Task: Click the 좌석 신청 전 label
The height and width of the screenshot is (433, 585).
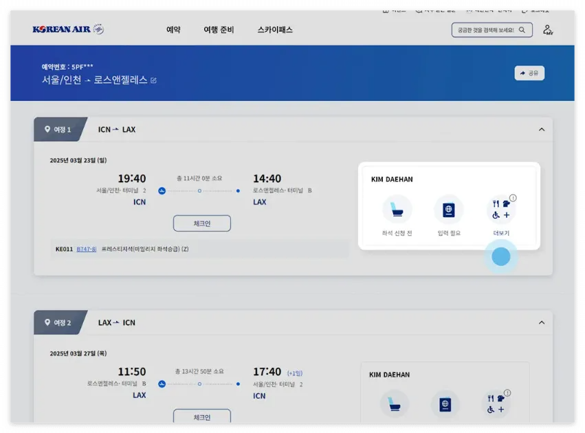Action: 397,233
